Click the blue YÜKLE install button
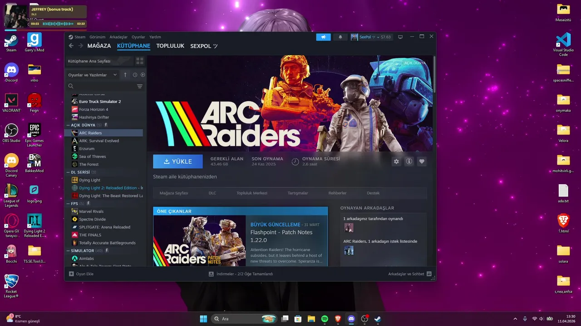The height and width of the screenshot is (326, 581). (x=178, y=161)
